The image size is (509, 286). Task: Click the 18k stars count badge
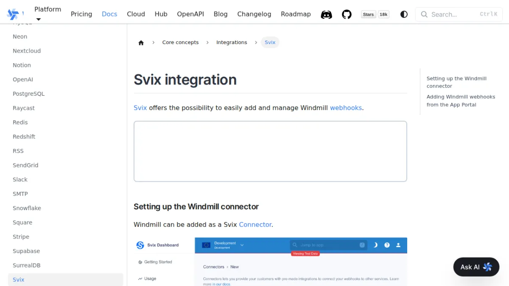click(x=383, y=14)
